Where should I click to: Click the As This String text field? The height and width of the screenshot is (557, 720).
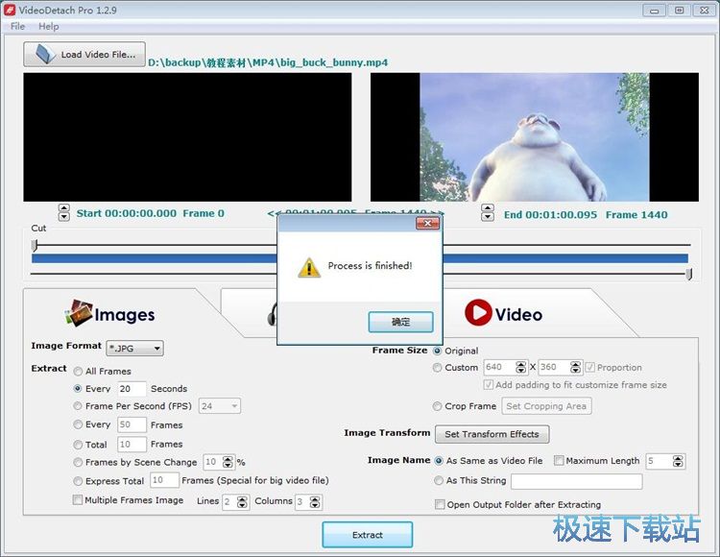coord(577,481)
